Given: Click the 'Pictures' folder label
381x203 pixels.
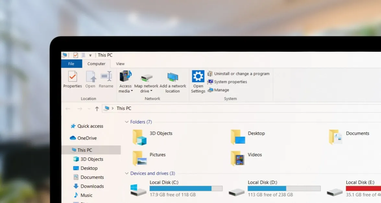Looking at the screenshot, I should (158, 155).
